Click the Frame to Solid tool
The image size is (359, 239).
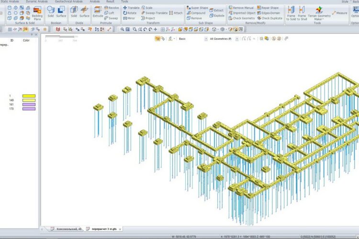291,13
